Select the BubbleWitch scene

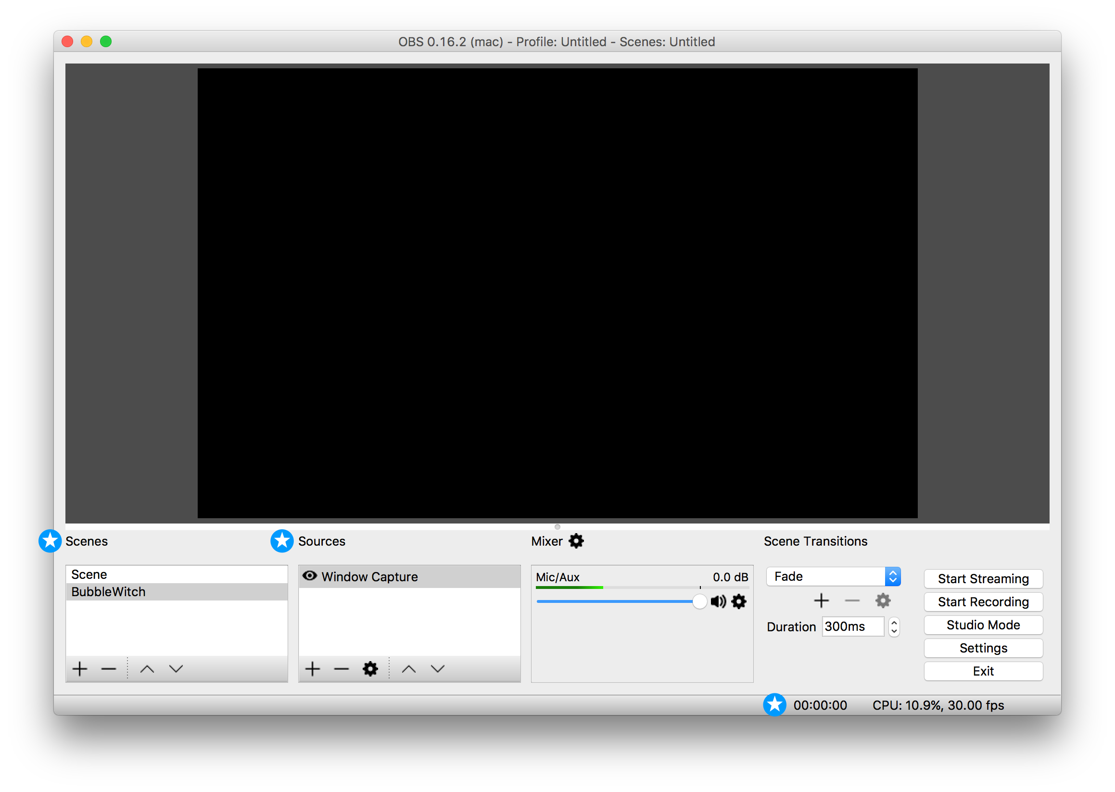pyautogui.click(x=108, y=591)
